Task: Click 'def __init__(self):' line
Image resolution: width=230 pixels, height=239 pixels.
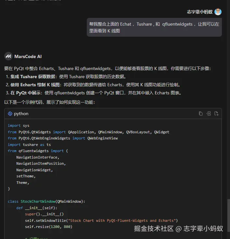Action: (x=37, y=208)
